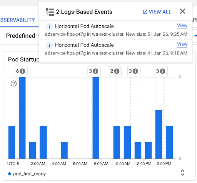Screen dimensions: 197x183
Task: Click the info icon on the 9:25 AM event
Action: tap(49, 26)
